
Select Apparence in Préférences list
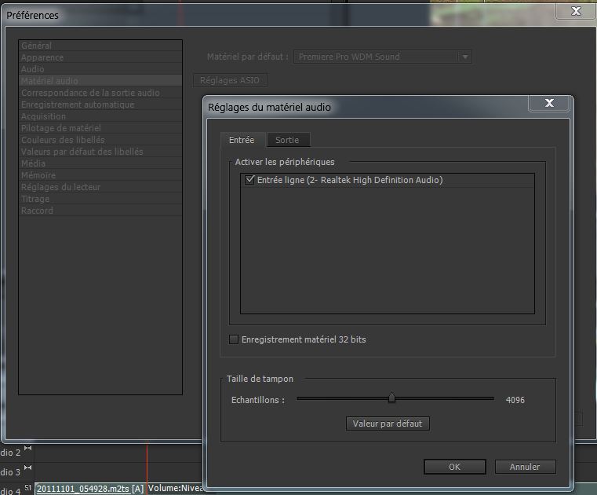100,57
